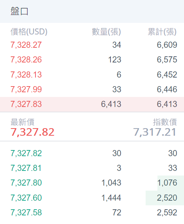This screenshot has width=184, height=224.
Task: Click quantity 1,043 in the bid row
Action: point(111,183)
